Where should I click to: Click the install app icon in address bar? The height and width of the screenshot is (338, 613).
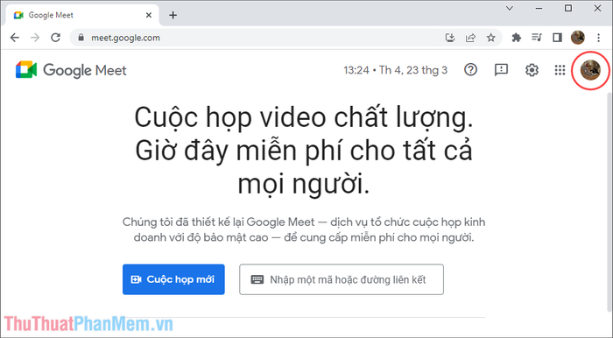point(450,38)
